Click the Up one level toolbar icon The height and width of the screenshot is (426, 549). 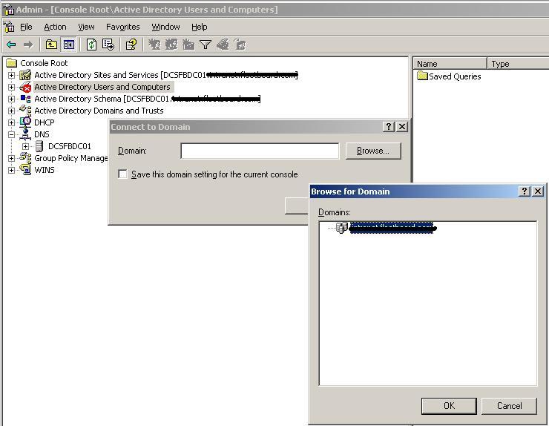coord(51,45)
